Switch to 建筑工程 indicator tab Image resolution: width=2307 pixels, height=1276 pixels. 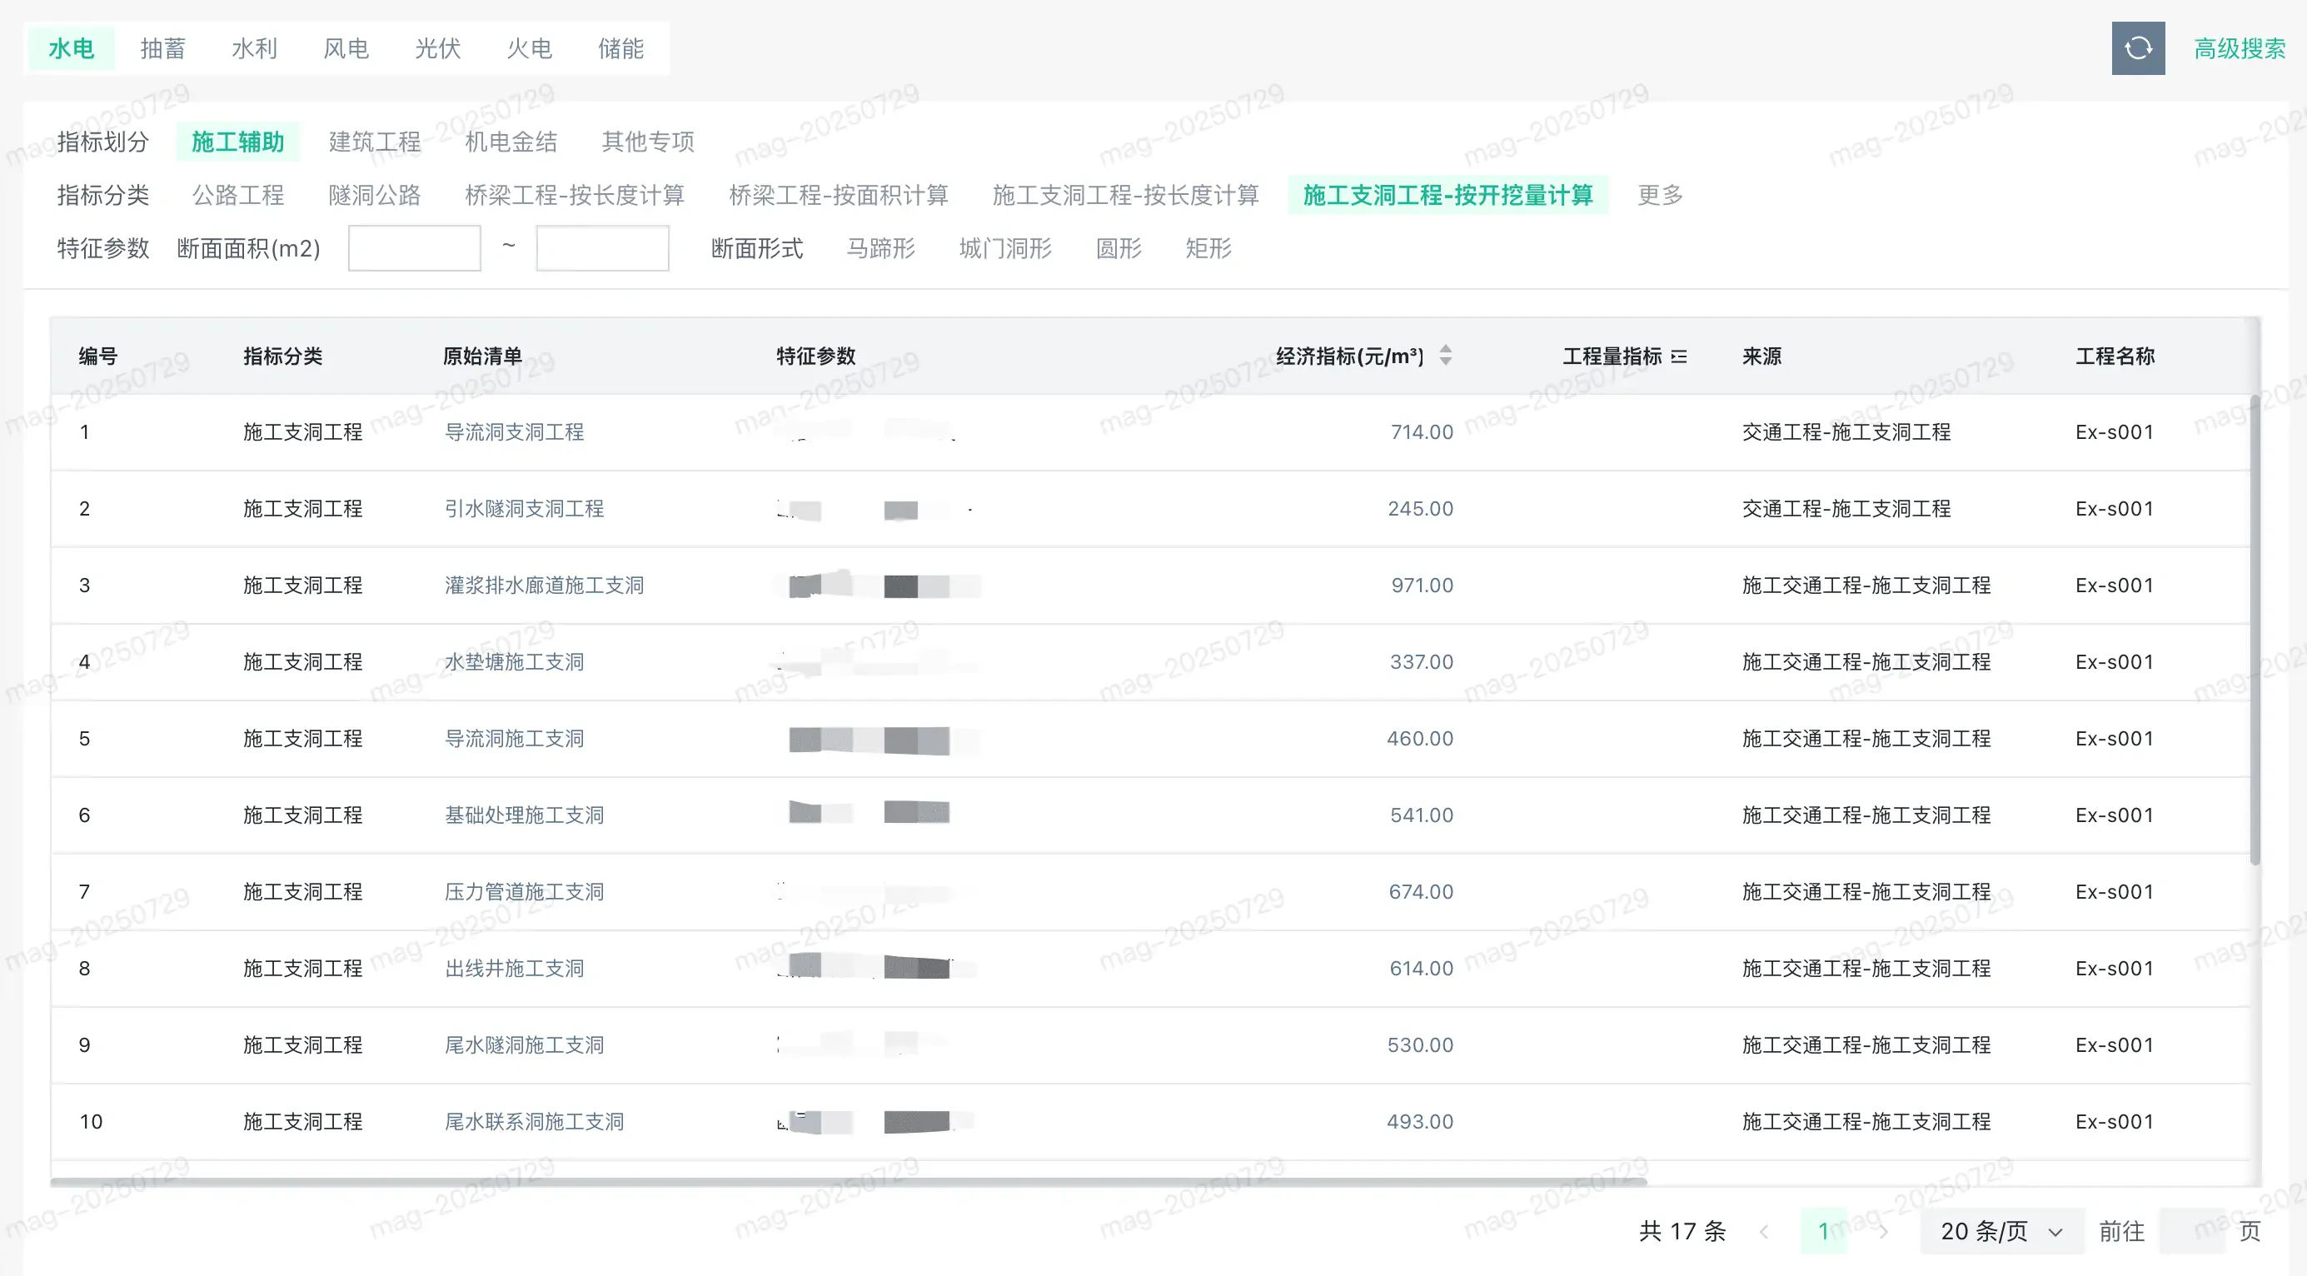[x=374, y=142]
